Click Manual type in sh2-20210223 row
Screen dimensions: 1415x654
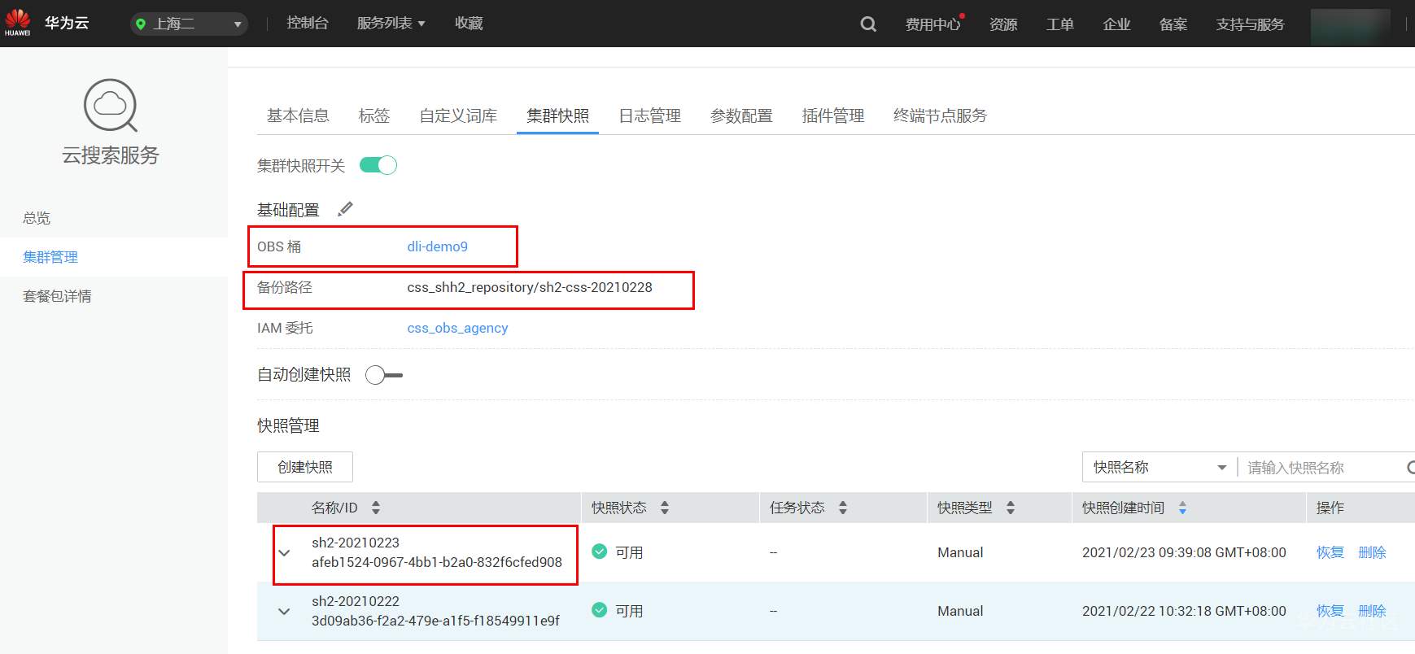[x=960, y=552]
